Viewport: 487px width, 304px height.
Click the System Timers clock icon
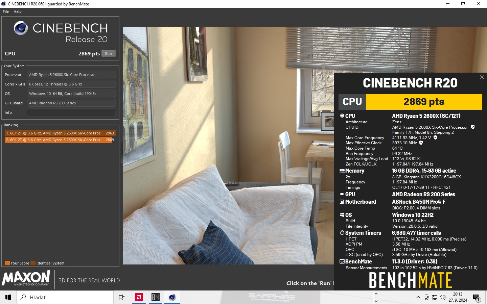pos(342,233)
